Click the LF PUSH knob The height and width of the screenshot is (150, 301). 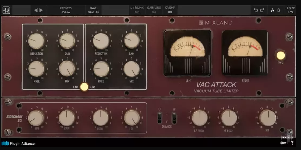tap(200, 118)
